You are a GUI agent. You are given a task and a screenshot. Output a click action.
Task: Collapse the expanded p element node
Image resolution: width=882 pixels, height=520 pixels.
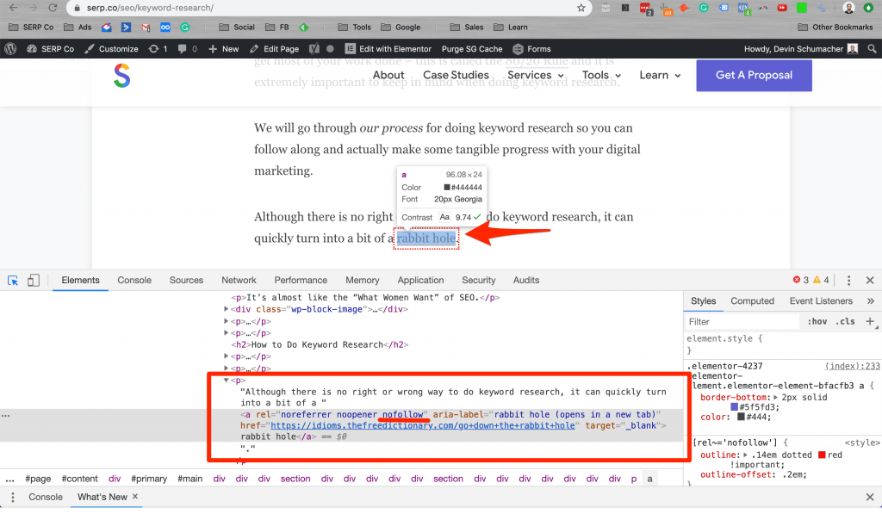[227, 380]
